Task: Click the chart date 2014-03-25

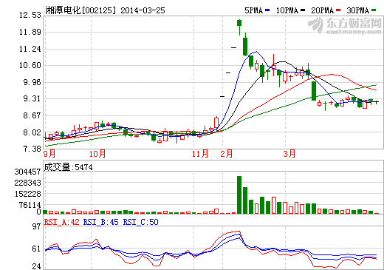Action: (143, 10)
